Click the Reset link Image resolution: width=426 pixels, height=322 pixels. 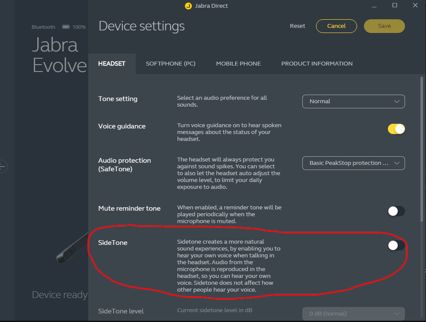297,26
